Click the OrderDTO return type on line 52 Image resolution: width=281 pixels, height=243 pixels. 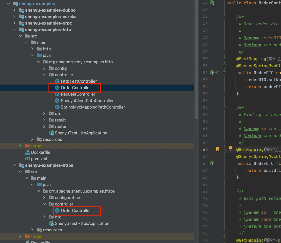click(263, 73)
